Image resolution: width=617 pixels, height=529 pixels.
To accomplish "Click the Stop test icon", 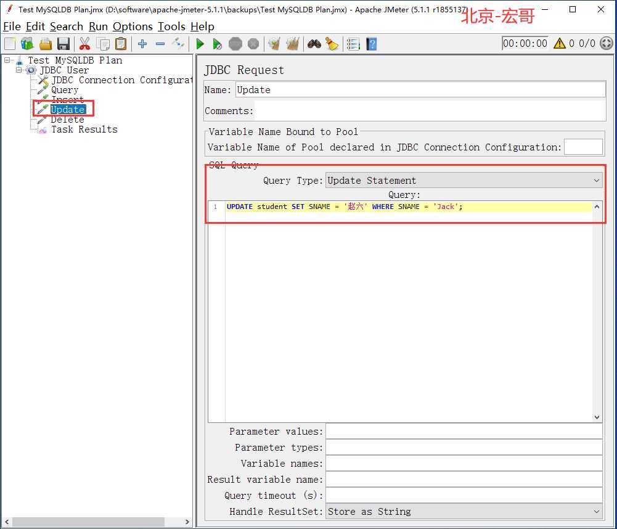I will (235, 44).
